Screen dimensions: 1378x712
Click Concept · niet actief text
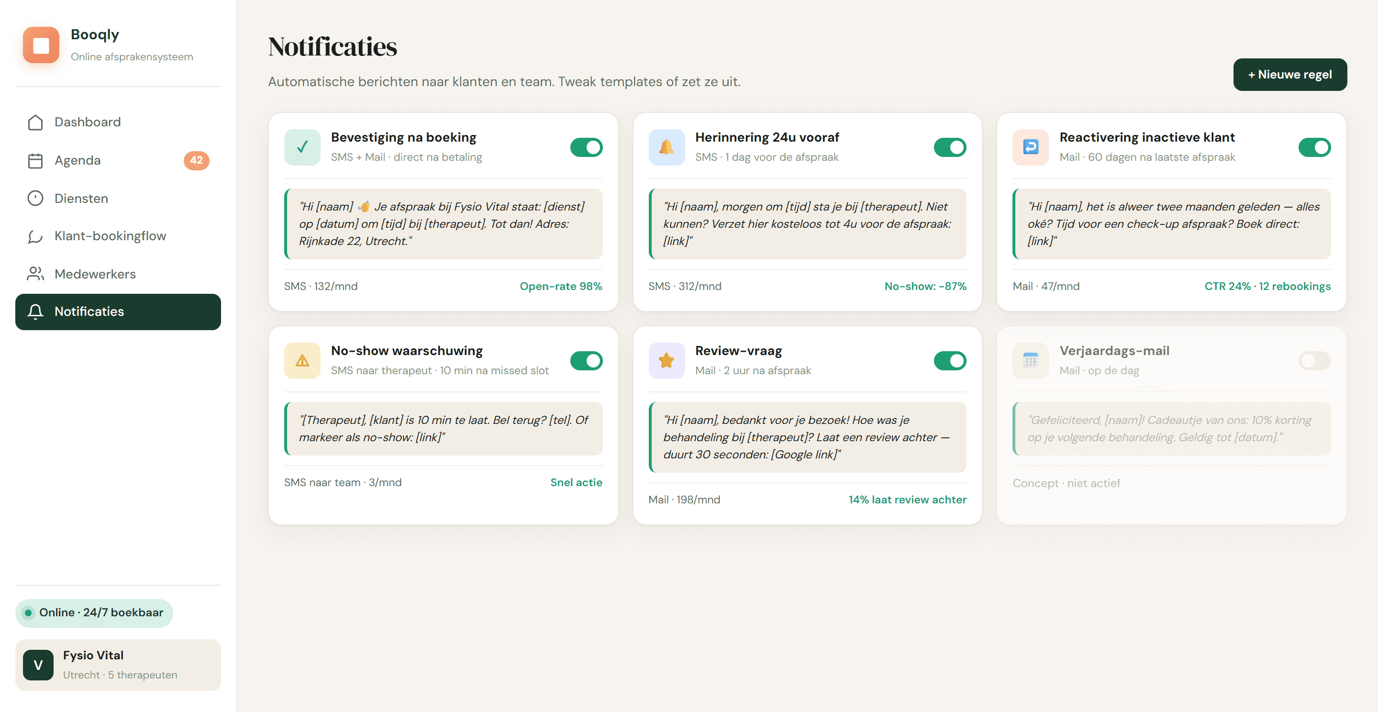1066,483
